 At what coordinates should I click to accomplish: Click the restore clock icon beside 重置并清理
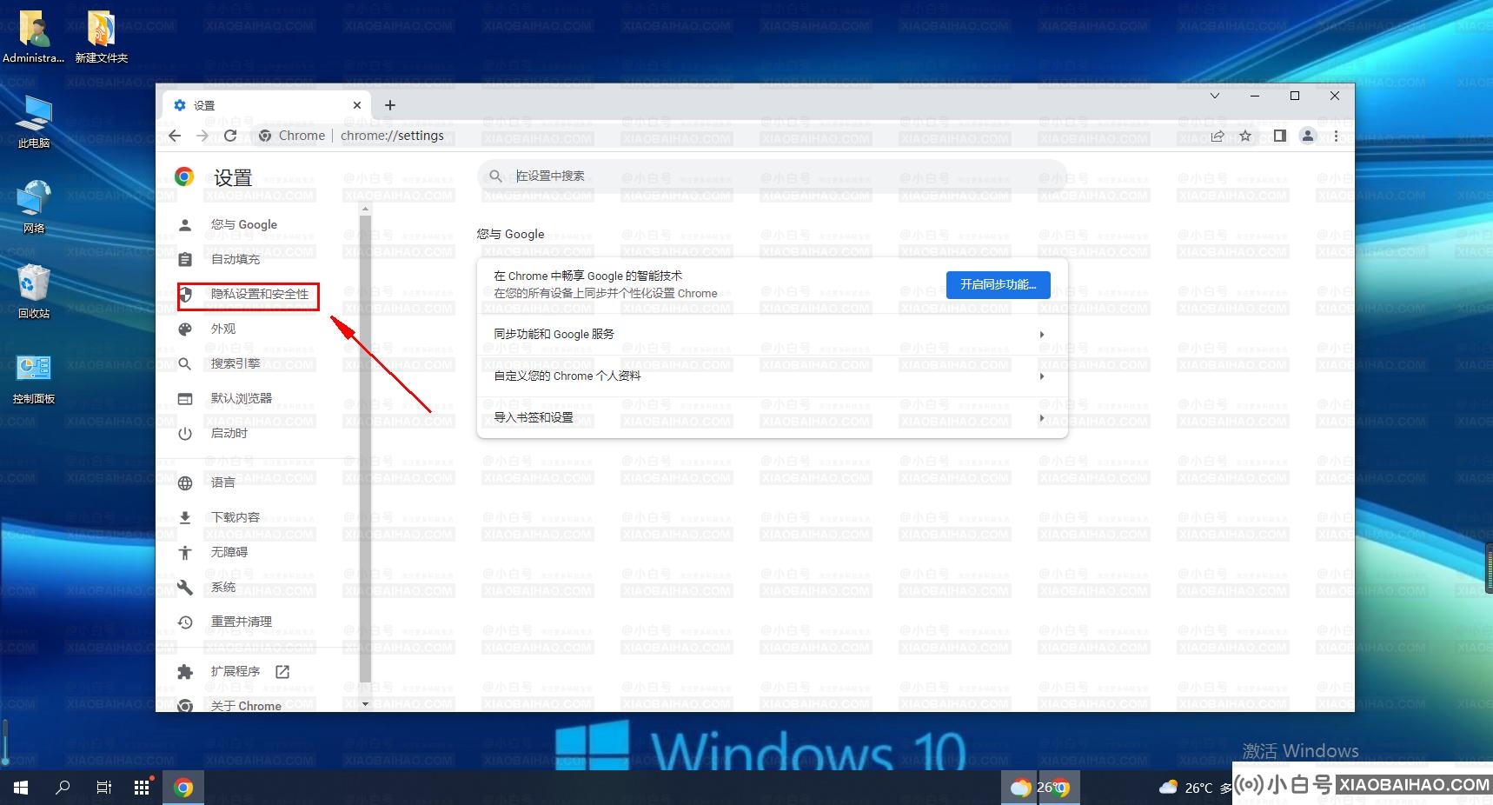pyautogui.click(x=185, y=622)
